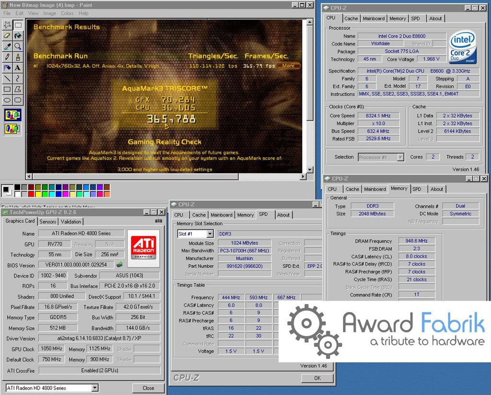This screenshot has width=491, height=395.
Task: Select the Text tool marked A
Action: pyautogui.click(x=18, y=68)
